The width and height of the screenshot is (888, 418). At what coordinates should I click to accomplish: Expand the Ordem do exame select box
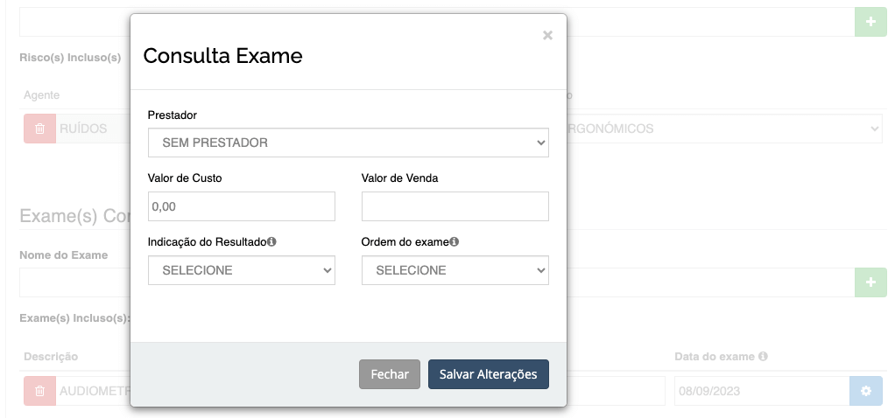point(455,270)
